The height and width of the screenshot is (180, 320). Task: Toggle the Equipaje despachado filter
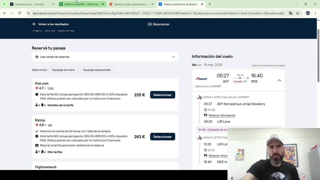point(97,70)
